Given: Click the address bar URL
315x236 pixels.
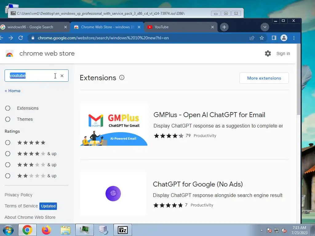Looking at the screenshot, I should 103,38.
